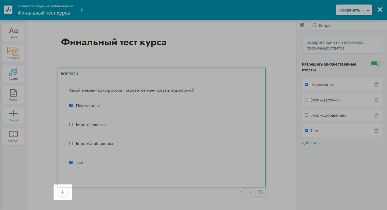This screenshot has width=387, height=210.
Task: Check Блок «Цепочка» in right panel
Action: pos(306,100)
